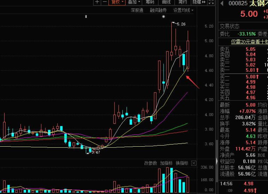268x194 pixels.
Task: Click 买二 price 4.99
Action: click(250, 82)
